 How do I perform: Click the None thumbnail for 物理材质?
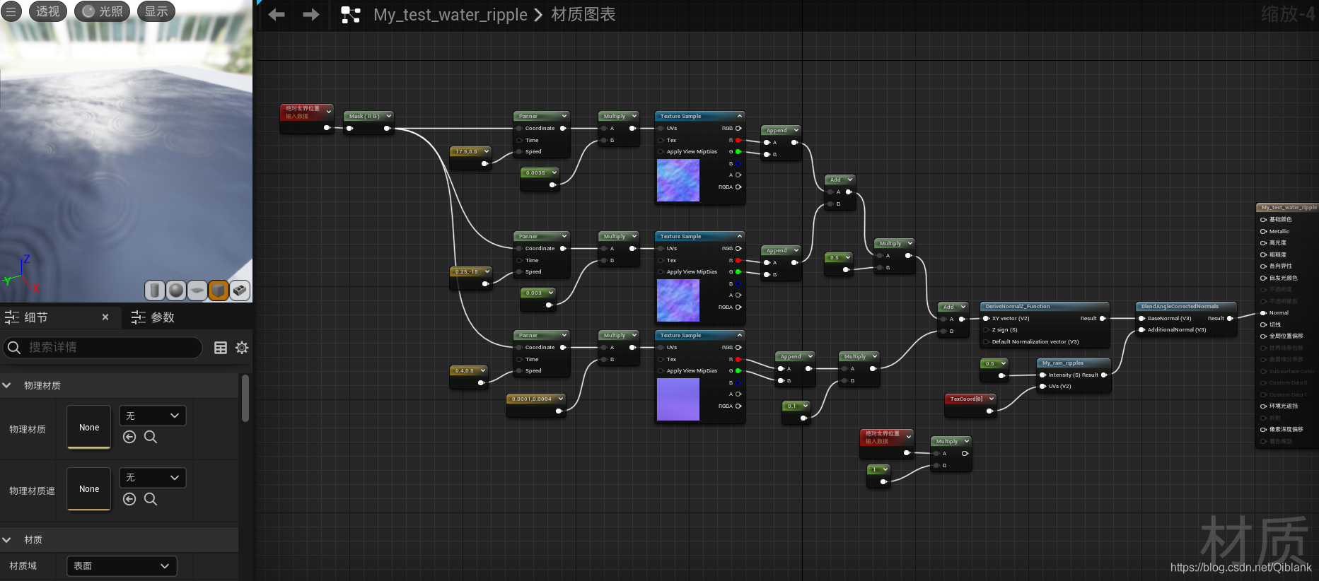click(89, 427)
